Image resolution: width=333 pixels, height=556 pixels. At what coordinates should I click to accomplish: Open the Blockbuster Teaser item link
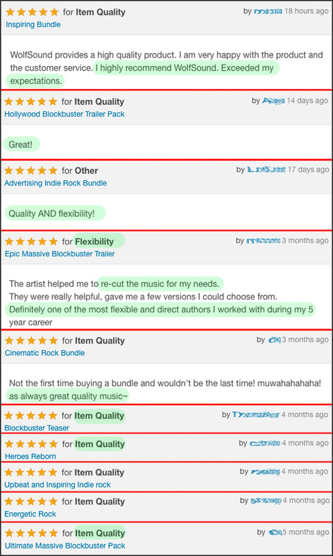tap(37, 428)
